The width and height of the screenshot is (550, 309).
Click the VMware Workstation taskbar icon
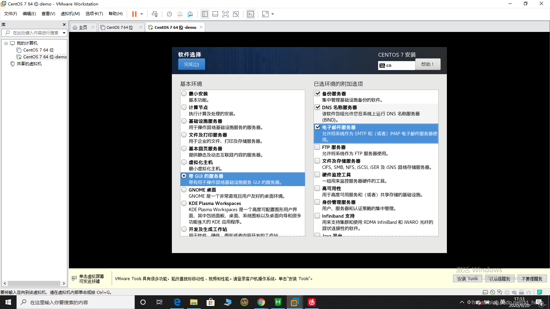(295, 302)
